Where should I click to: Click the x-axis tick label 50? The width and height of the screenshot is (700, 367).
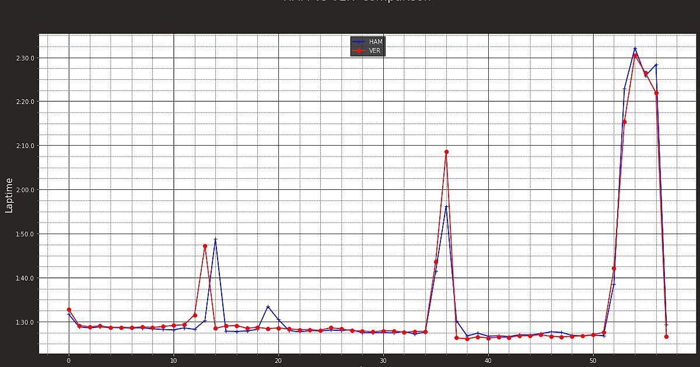coord(593,361)
